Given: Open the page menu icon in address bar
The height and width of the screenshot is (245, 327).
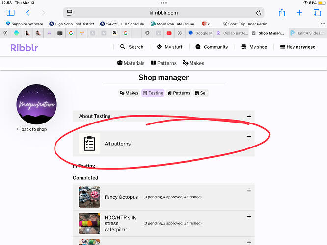Looking at the screenshot, I should tap(69, 13).
